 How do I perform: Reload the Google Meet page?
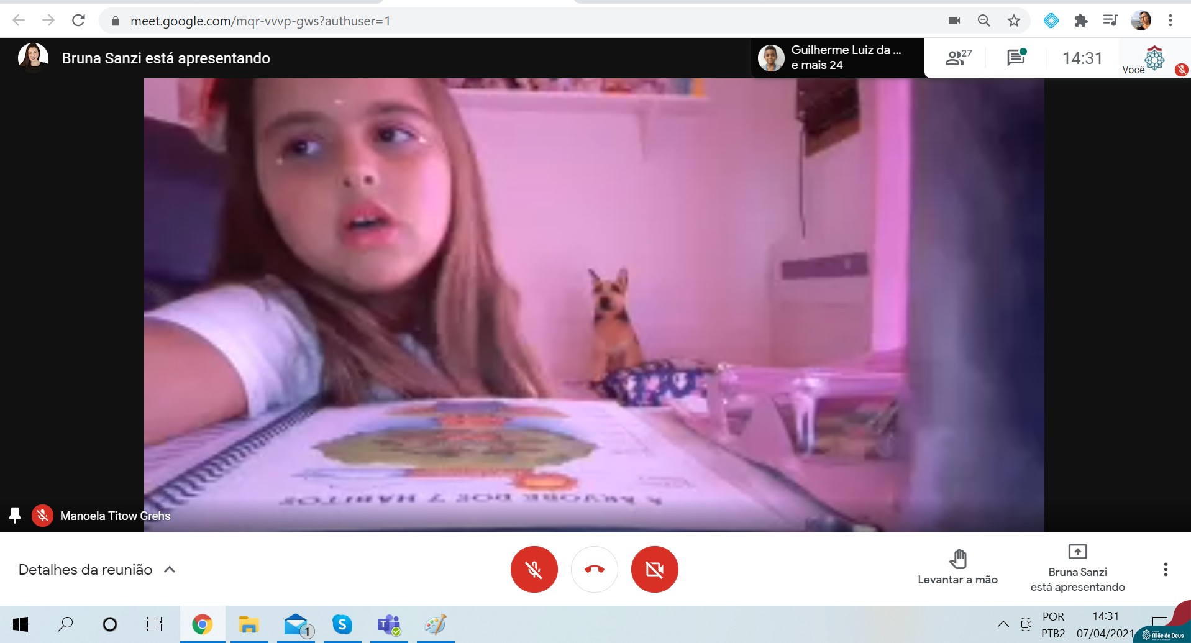(78, 21)
